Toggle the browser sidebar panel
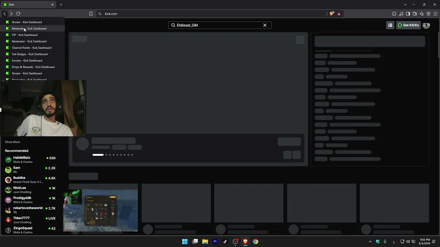The width and height of the screenshot is (440, 247). coord(408,14)
